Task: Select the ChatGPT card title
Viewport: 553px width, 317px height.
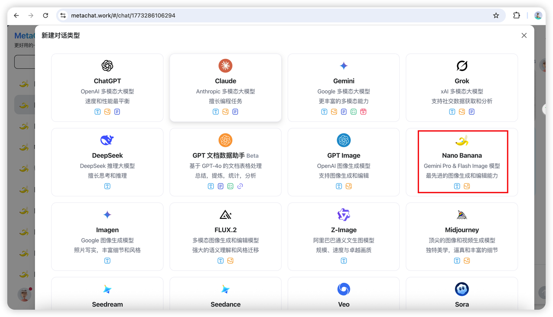Action: coord(107,81)
